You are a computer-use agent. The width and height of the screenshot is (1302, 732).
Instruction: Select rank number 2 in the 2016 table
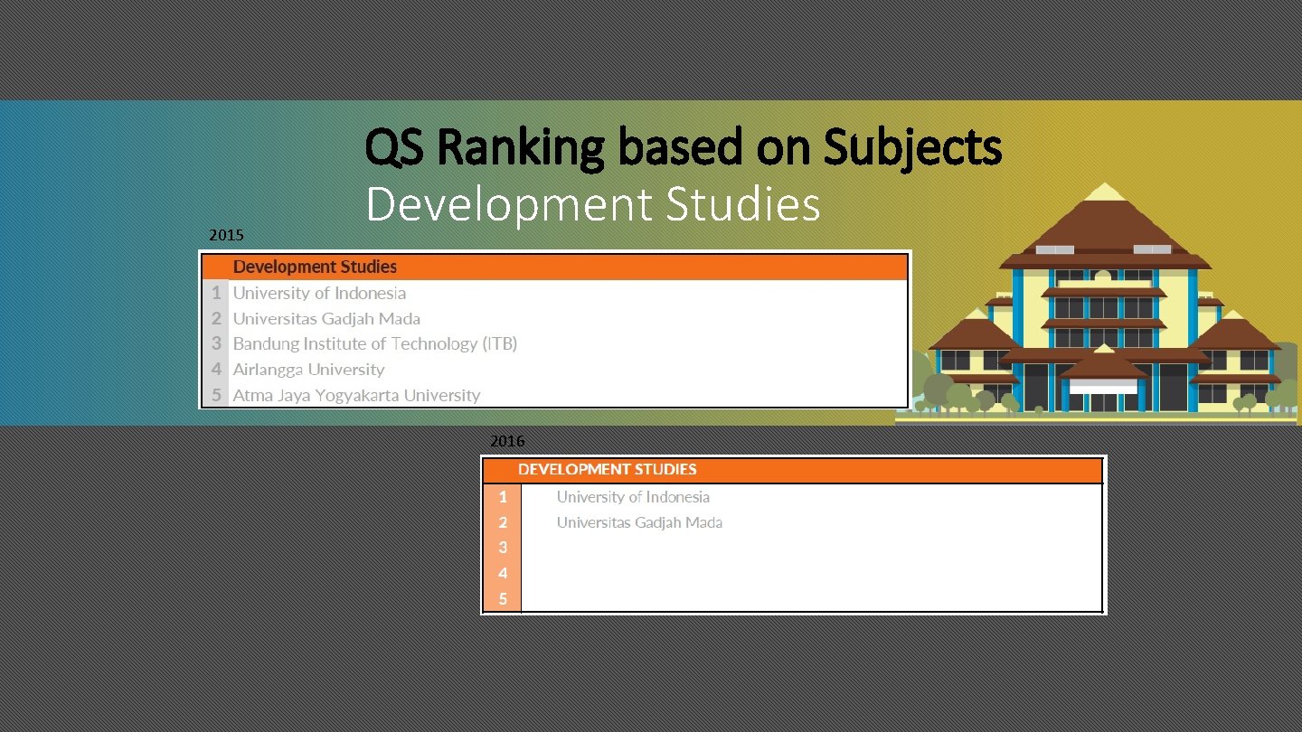(x=503, y=522)
